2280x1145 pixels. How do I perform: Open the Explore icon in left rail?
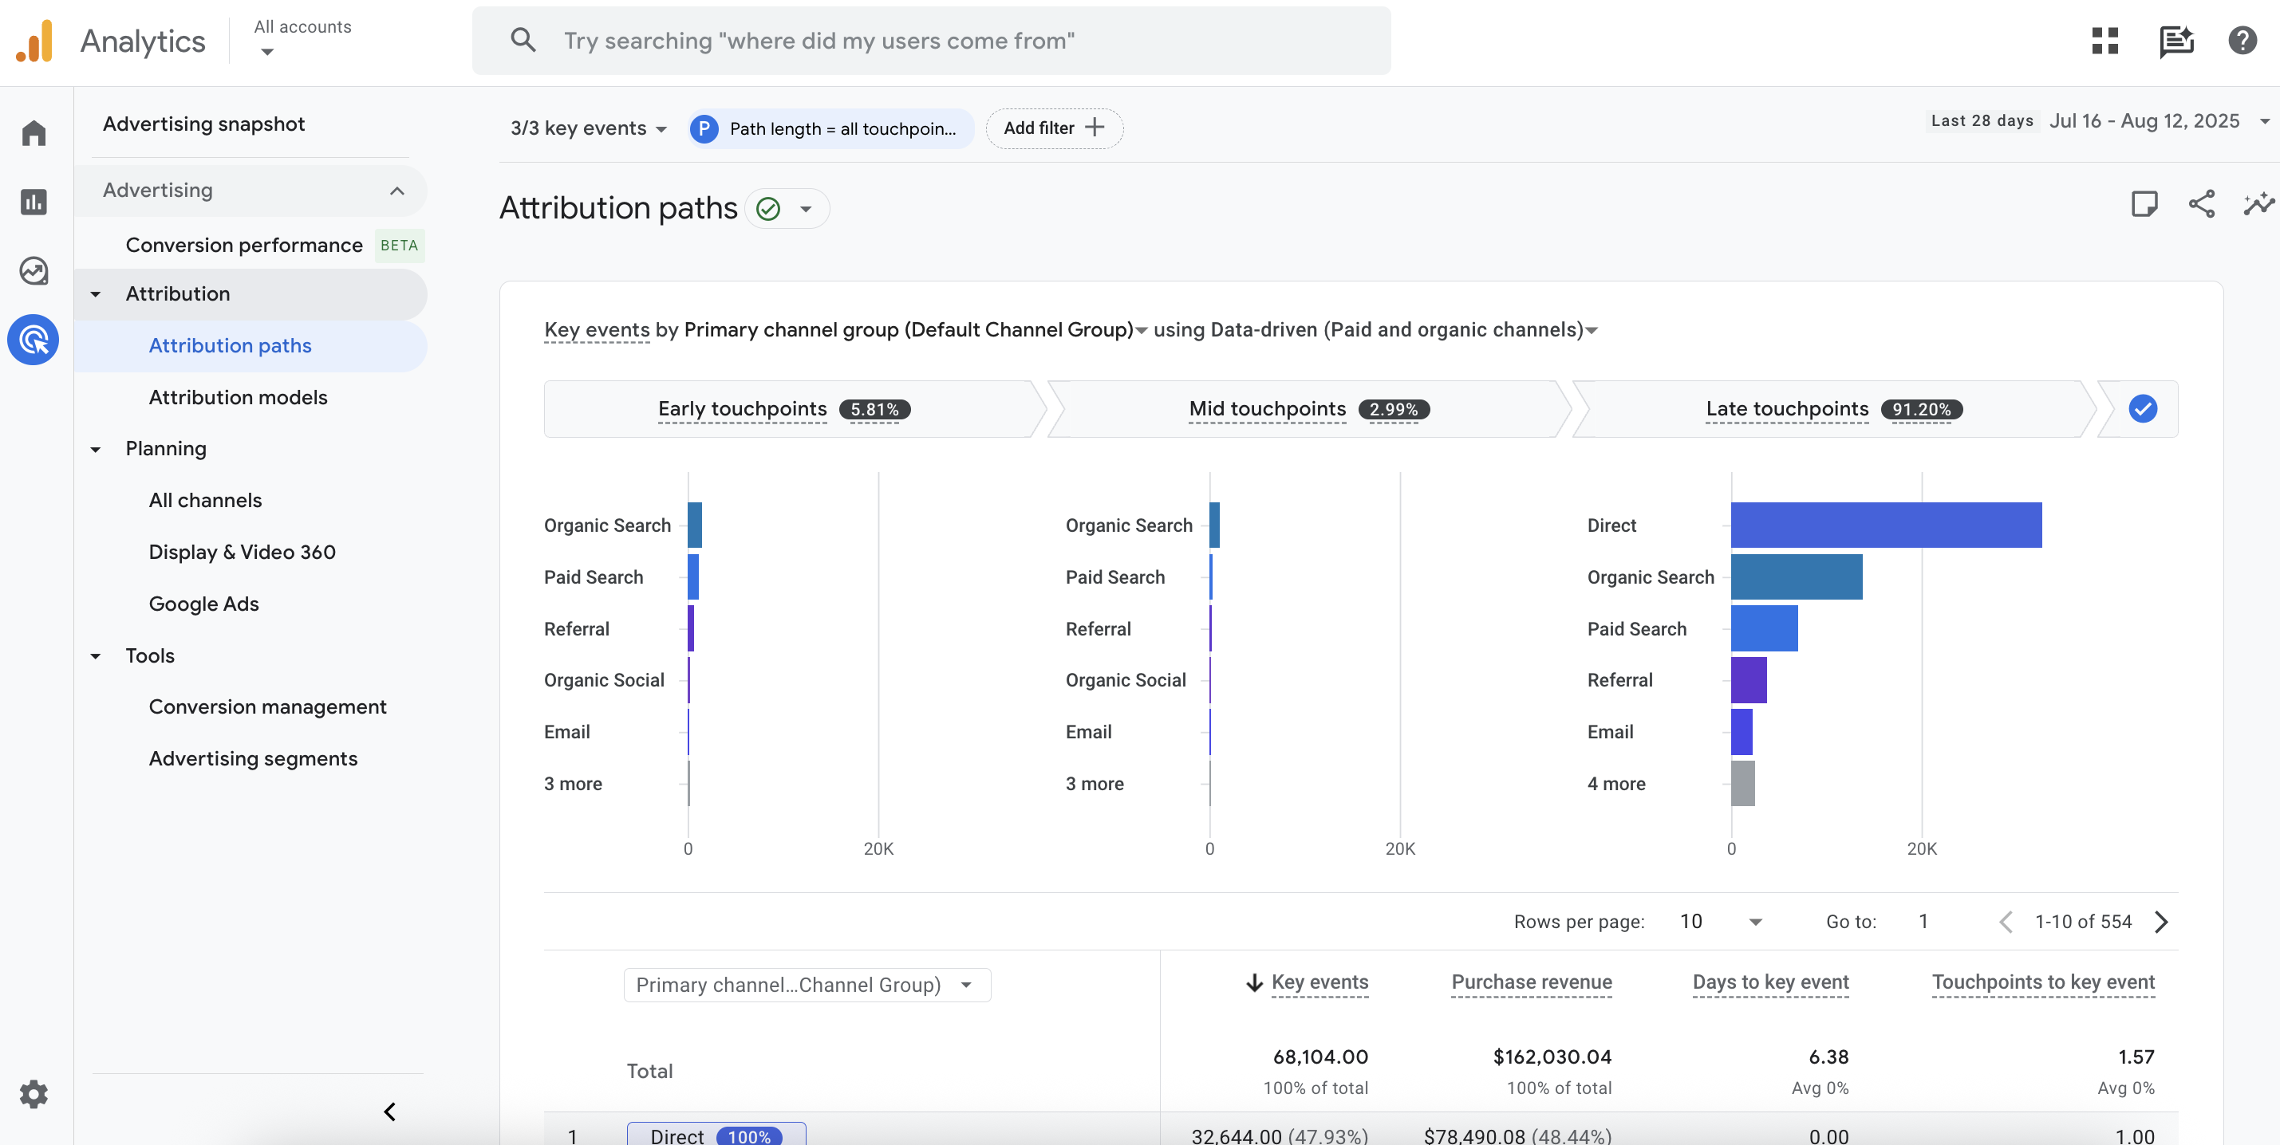[34, 271]
